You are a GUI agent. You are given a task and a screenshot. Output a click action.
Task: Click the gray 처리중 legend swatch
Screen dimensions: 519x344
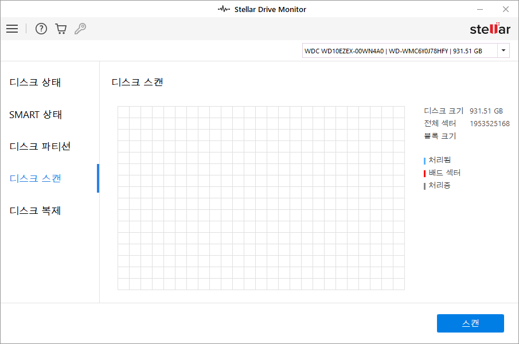425,186
